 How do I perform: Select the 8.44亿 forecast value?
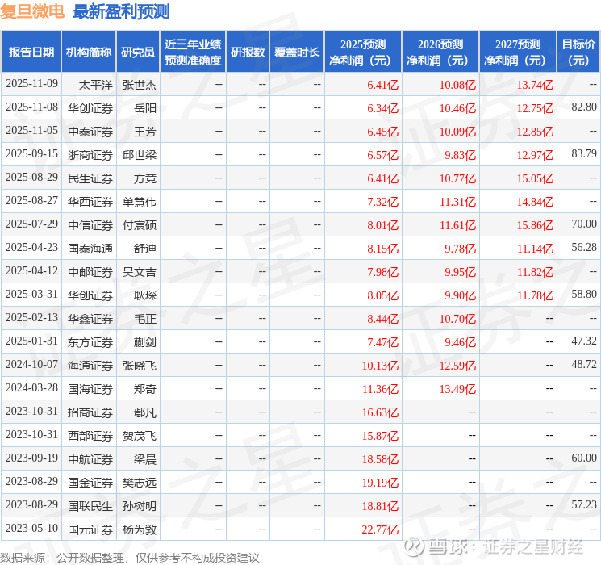pos(383,319)
